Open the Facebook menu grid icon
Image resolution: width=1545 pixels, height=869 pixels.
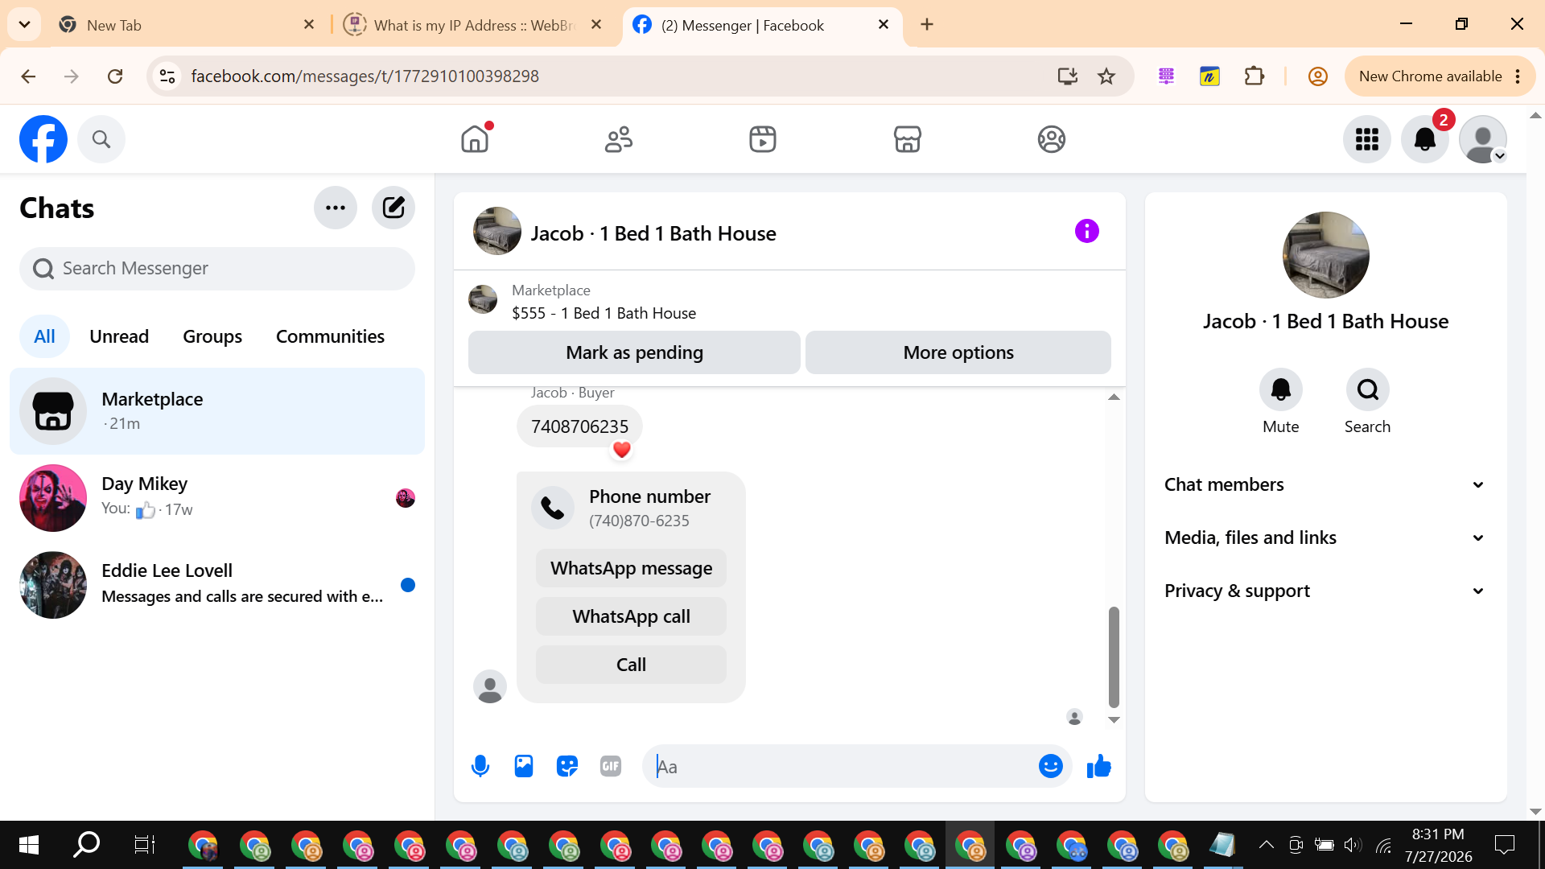(1367, 139)
